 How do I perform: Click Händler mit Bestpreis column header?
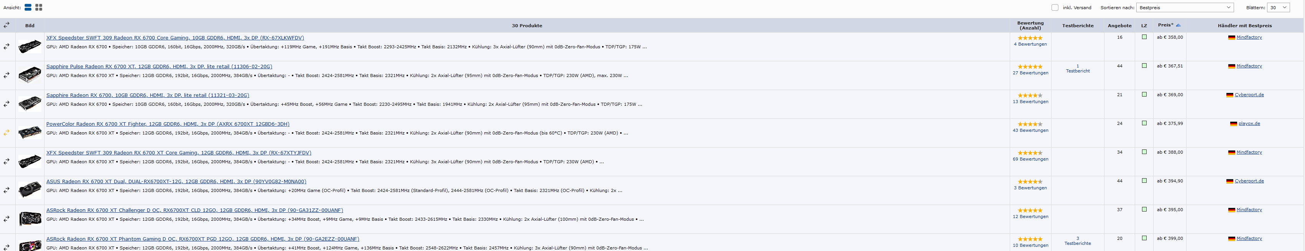(x=1244, y=26)
